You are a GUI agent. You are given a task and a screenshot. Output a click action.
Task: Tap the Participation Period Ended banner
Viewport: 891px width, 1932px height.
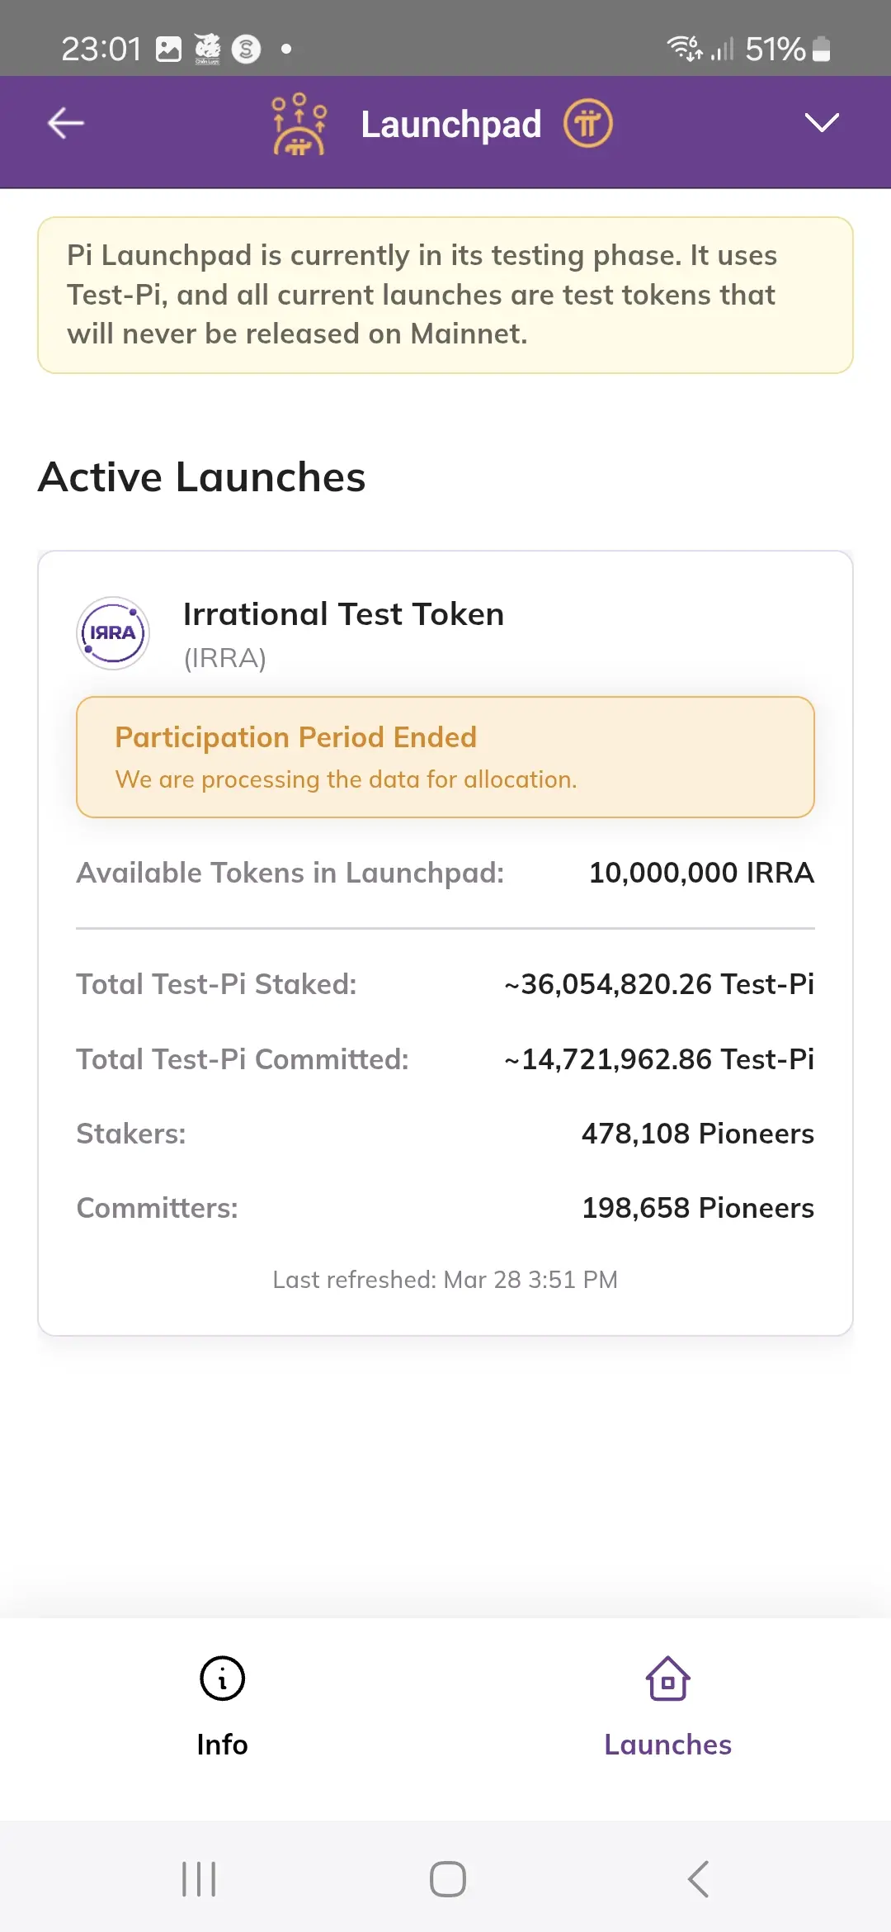[445, 757]
